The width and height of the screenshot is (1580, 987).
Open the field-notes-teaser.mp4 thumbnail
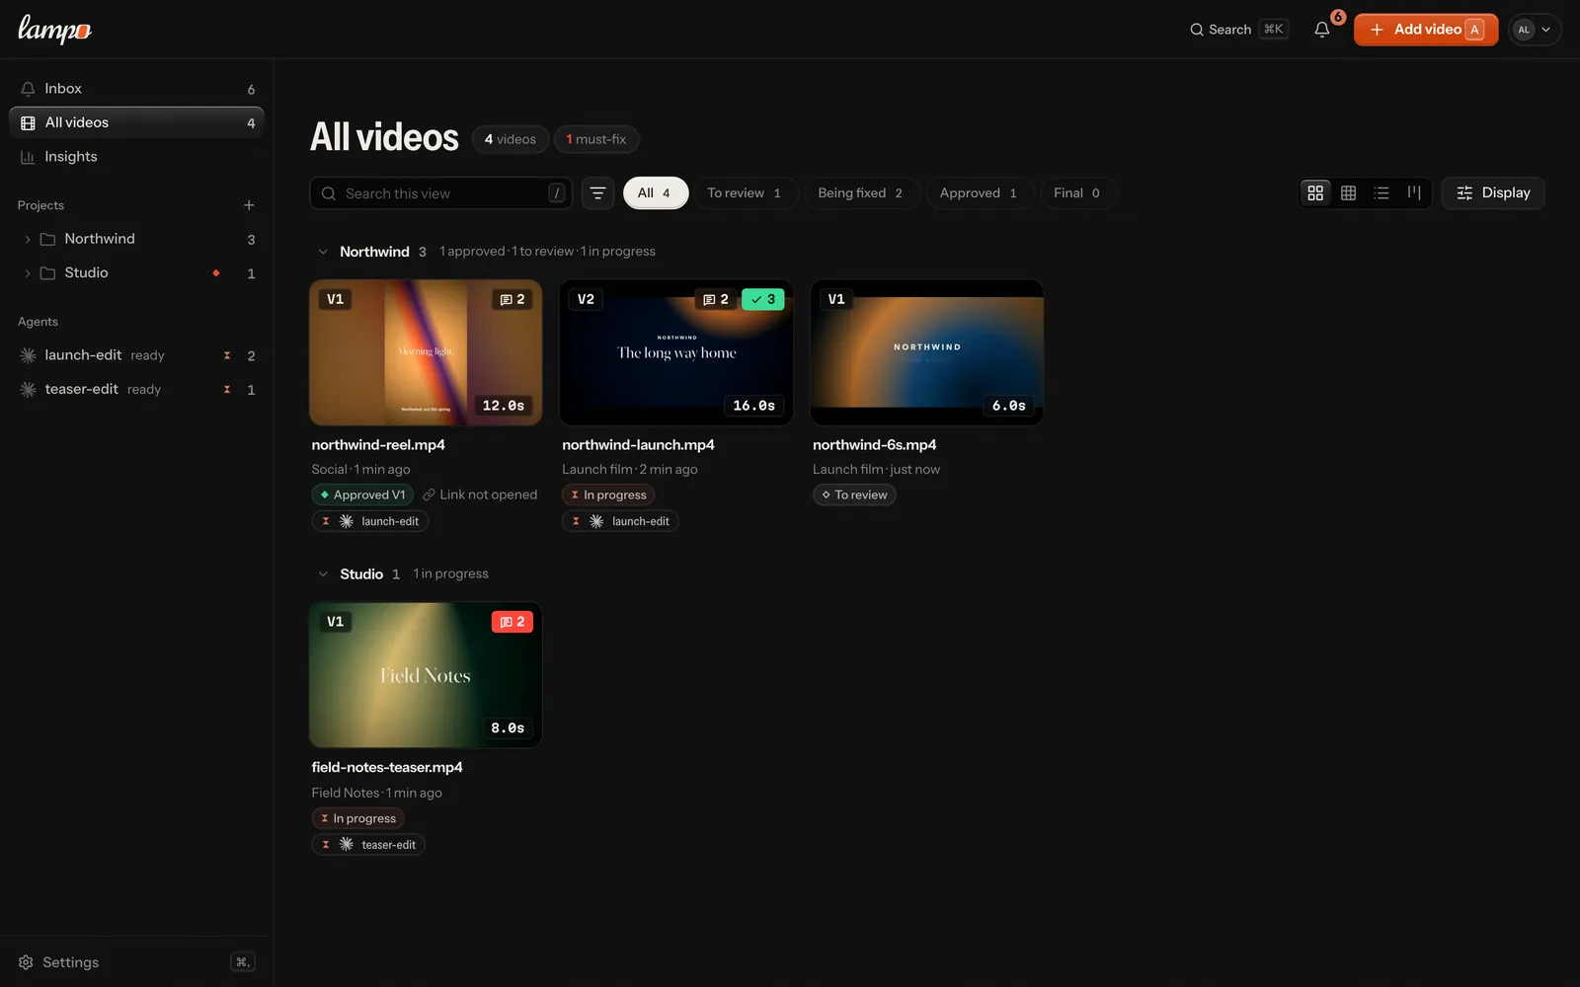click(x=426, y=675)
